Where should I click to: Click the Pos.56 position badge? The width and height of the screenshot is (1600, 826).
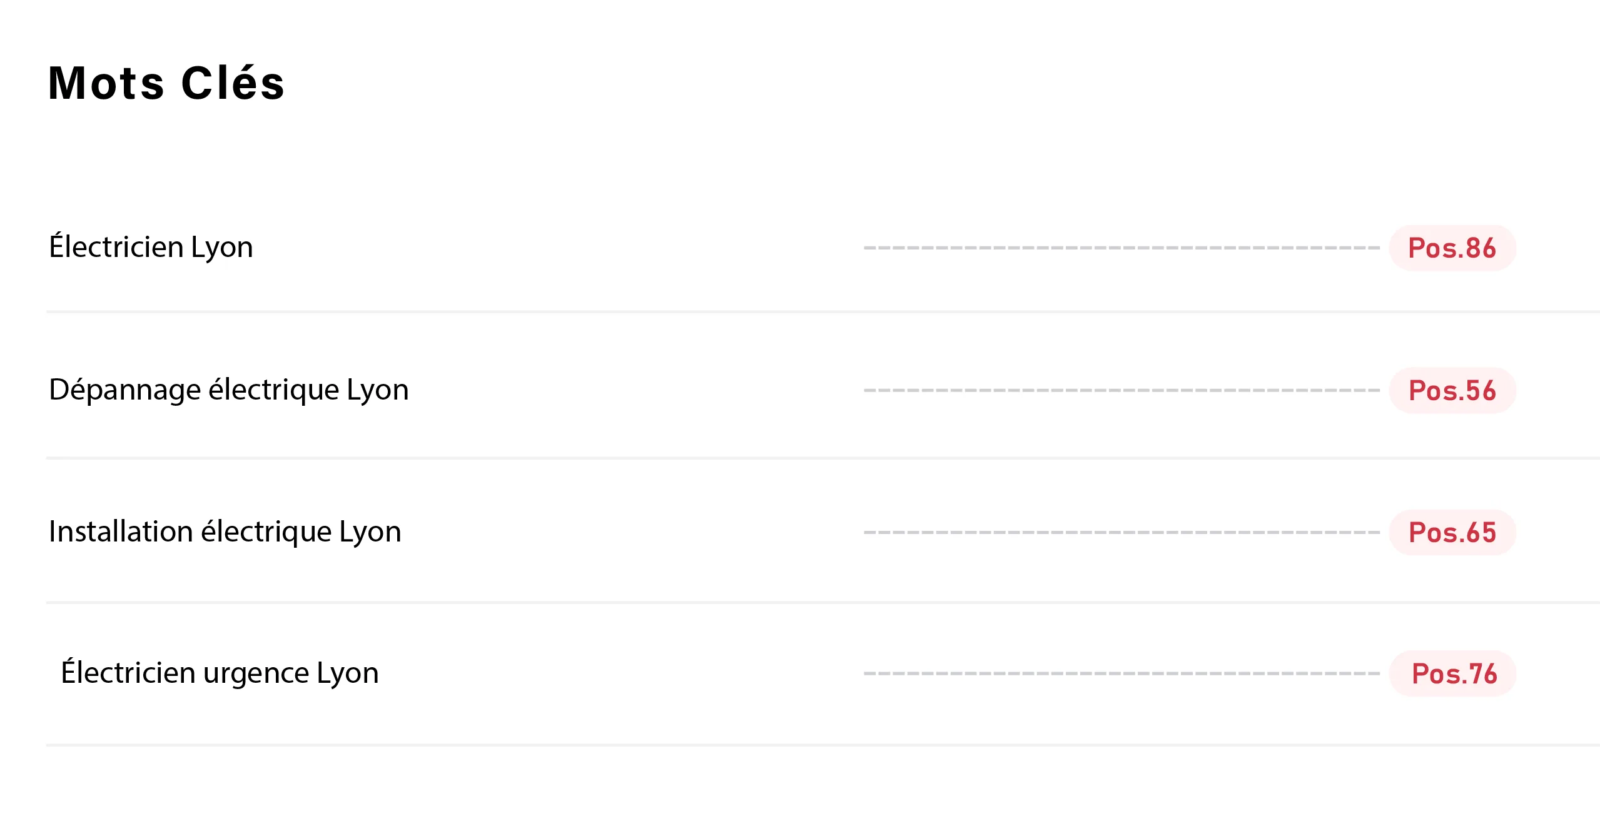(x=1452, y=391)
